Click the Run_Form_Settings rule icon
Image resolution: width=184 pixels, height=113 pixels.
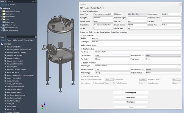(5, 101)
